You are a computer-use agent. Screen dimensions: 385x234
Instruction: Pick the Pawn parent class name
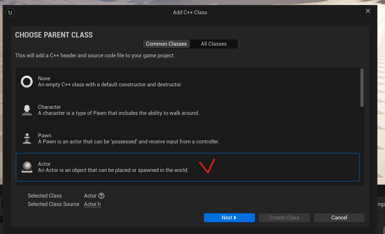click(x=45, y=135)
